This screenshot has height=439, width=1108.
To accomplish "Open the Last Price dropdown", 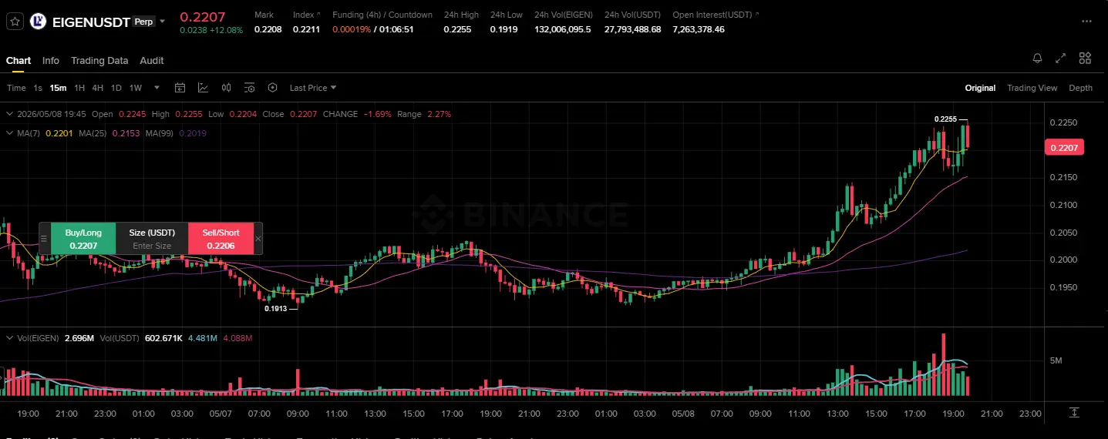I will pyautogui.click(x=313, y=88).
